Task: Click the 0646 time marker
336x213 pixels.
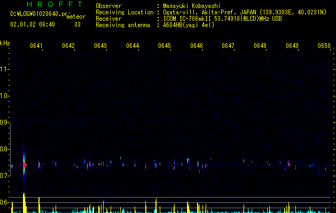Action: coord(196,46)
